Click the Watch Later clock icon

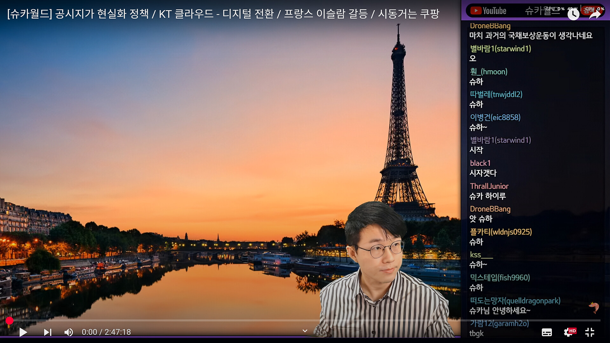pyautogui.click(x=573, y=14)
